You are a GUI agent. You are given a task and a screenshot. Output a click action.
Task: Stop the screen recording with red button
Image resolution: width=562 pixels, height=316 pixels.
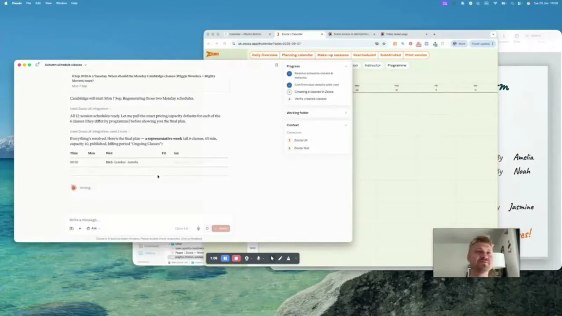point(236,258)
